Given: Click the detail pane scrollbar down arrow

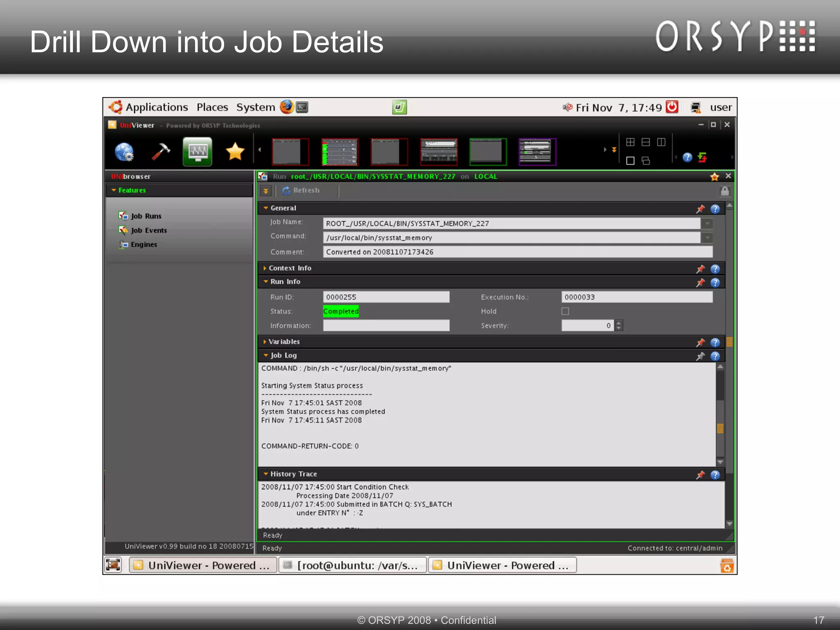Looking at the screenshot, I should [729, 524].
